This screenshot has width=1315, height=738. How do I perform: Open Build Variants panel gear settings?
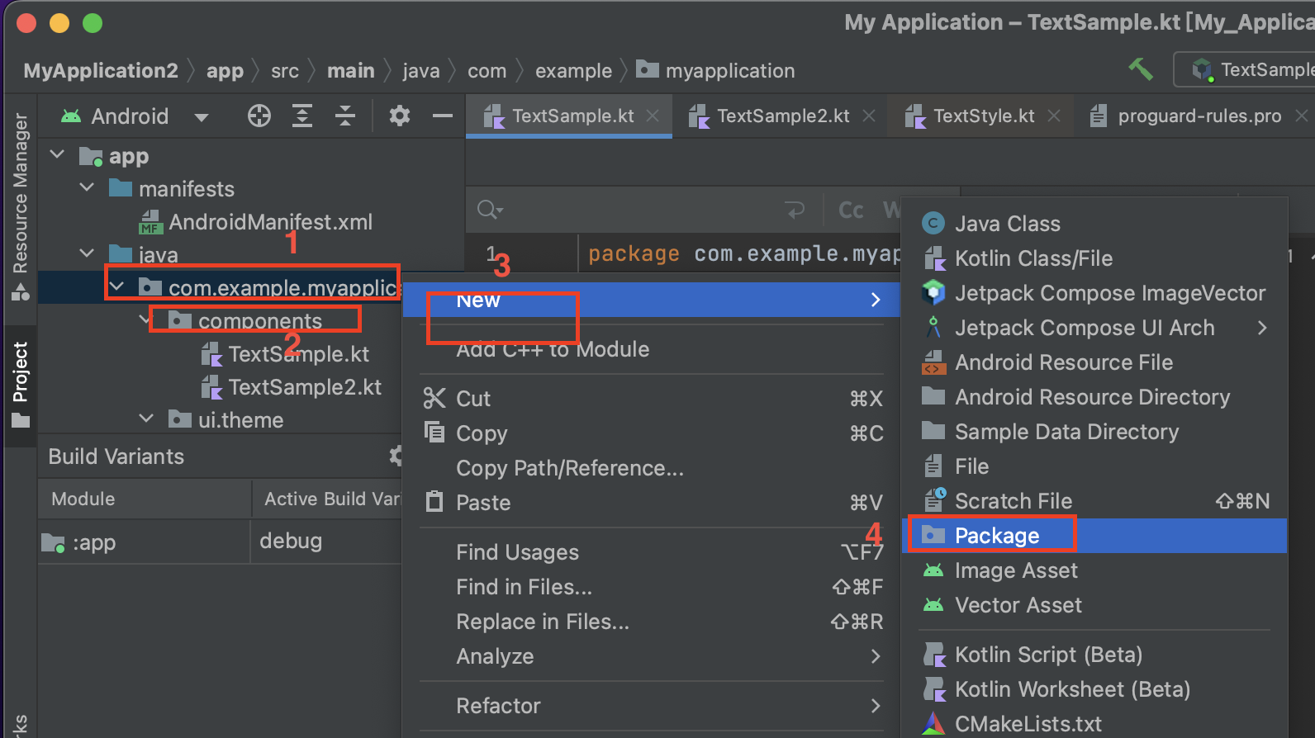point(396,456)
